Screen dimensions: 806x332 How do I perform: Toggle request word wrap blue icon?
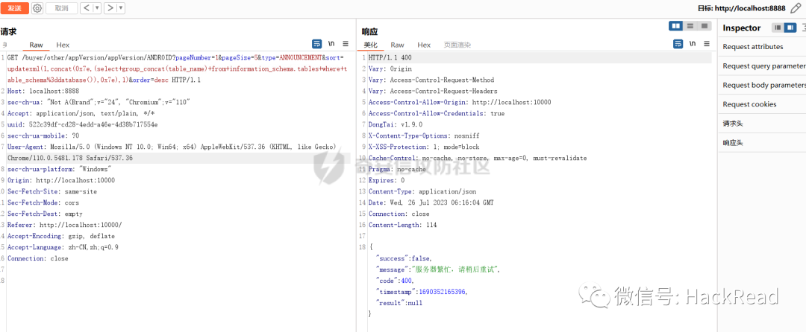[x=317, y=44]
